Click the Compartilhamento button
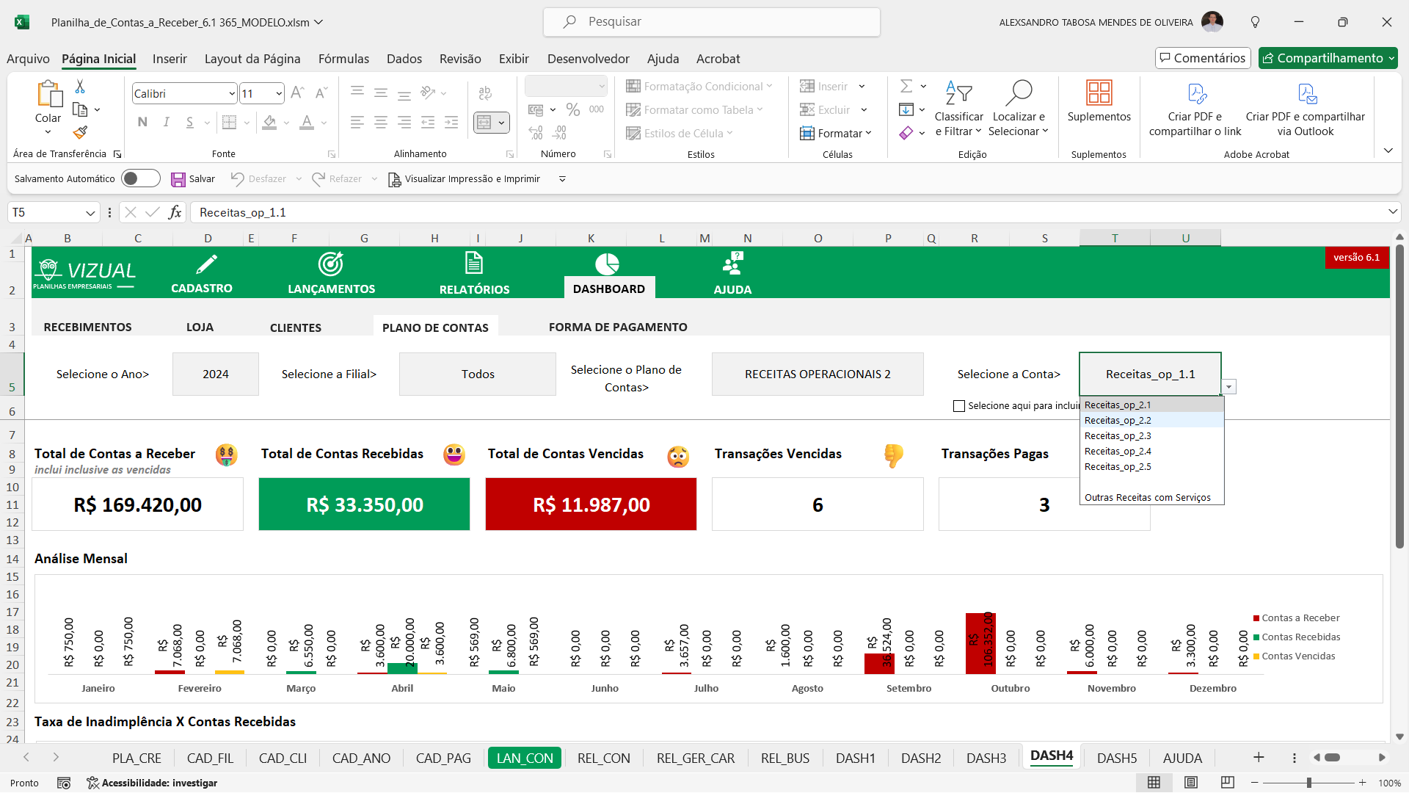 1322,58
